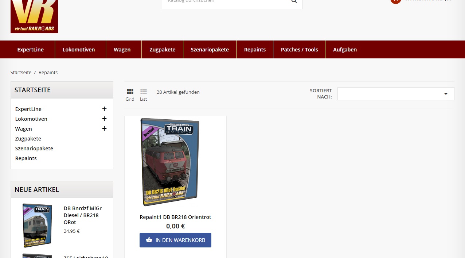Open Repaints in the main menu

(255, 50)
